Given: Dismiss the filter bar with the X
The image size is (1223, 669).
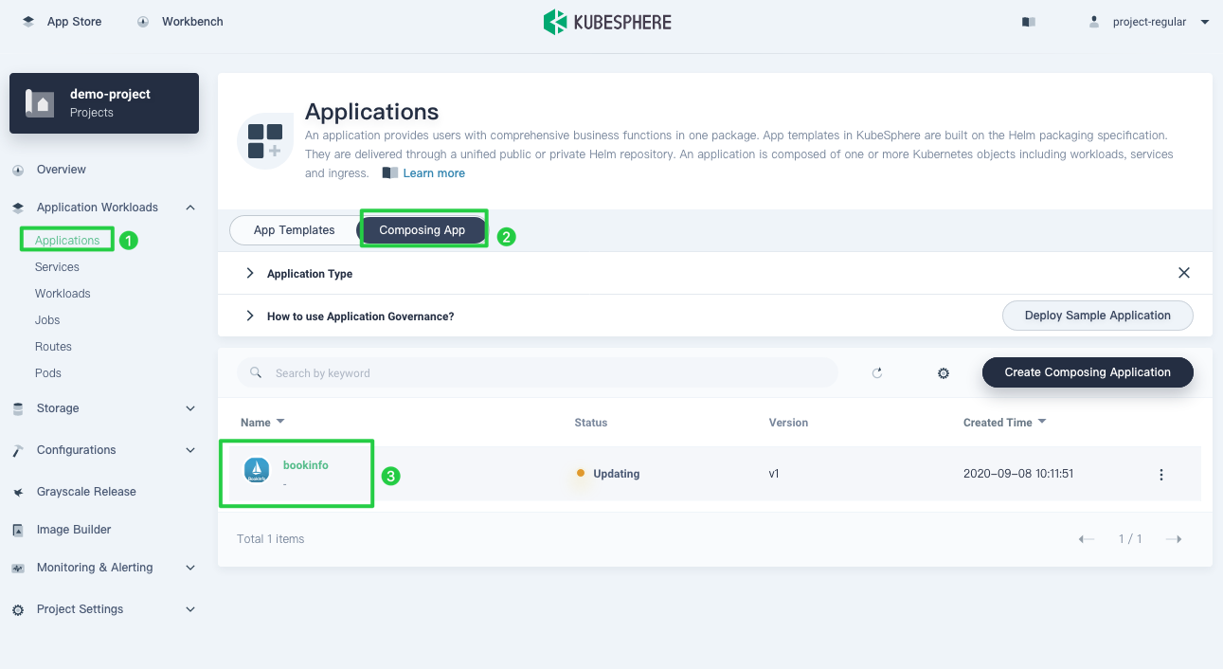Looking at the screenshot, I should point(1183,272).
